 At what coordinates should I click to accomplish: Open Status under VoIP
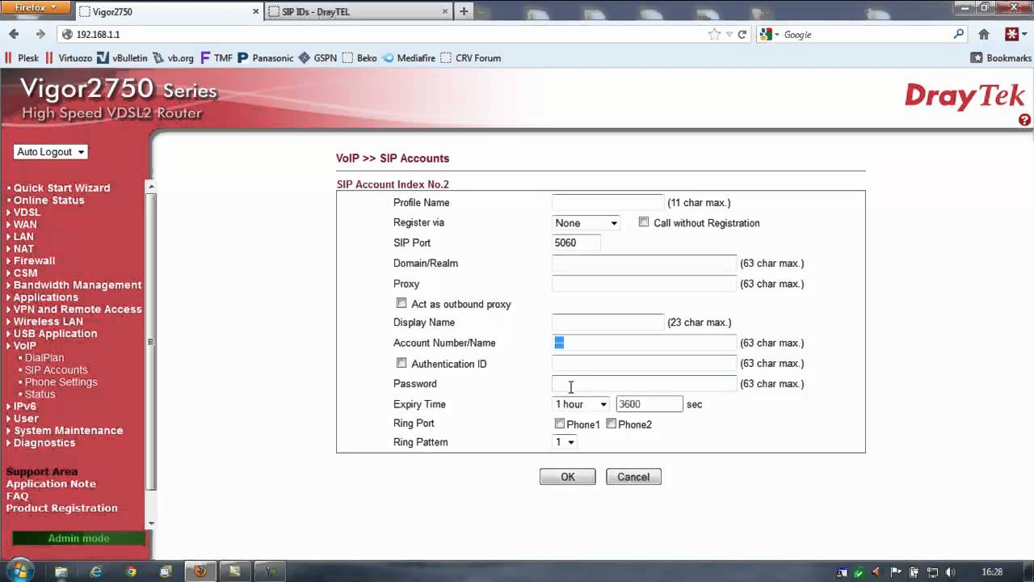click(x=40, y=394)
